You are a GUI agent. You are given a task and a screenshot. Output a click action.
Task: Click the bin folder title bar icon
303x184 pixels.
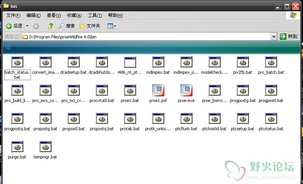6,6
